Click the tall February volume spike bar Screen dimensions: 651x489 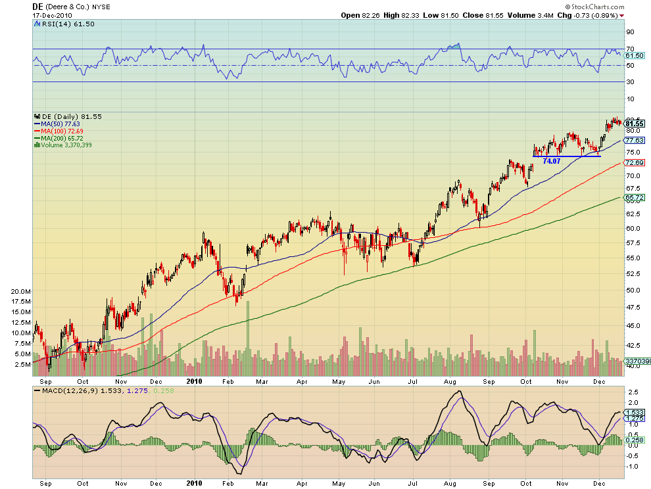248,338
